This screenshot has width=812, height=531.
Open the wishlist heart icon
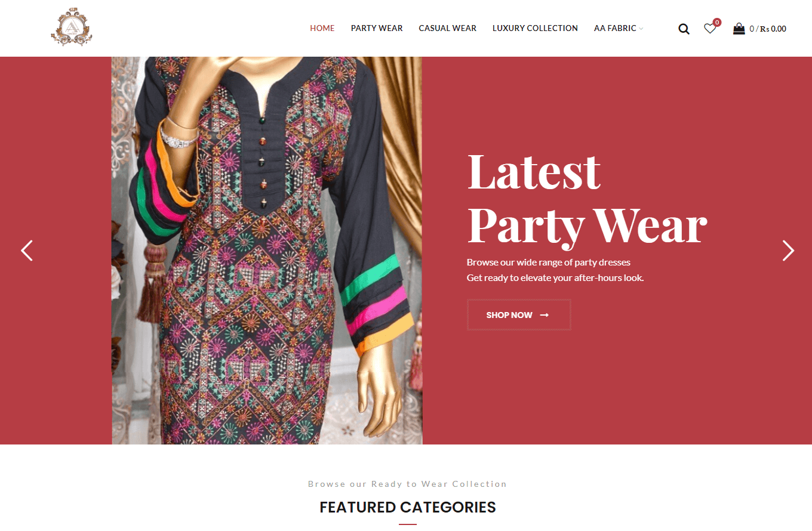(x=709, y=29)
